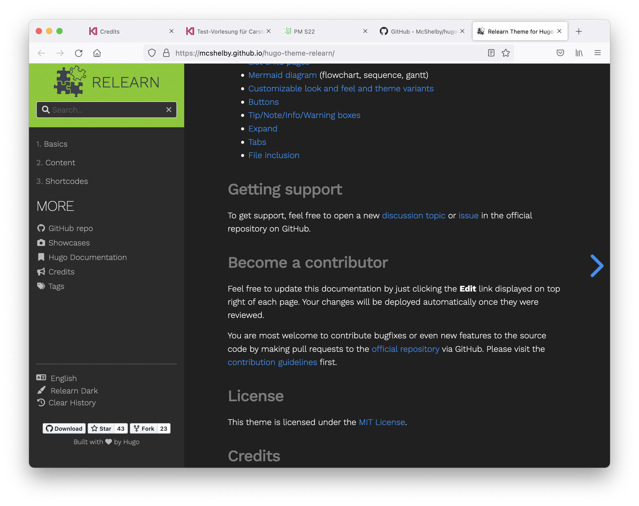This screenshot has height=506, width=639.
Task: Click the tracking protection shield icon
Action: [152, 53]
